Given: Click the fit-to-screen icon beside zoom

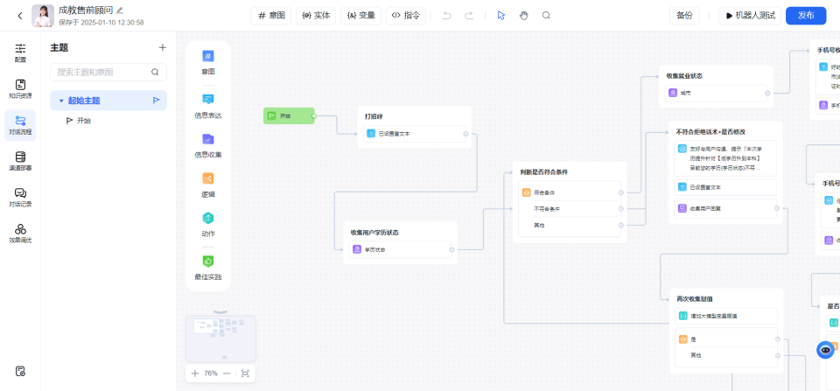Looking at the screenshot, I should pyautogui.click(x=245, y=374).
